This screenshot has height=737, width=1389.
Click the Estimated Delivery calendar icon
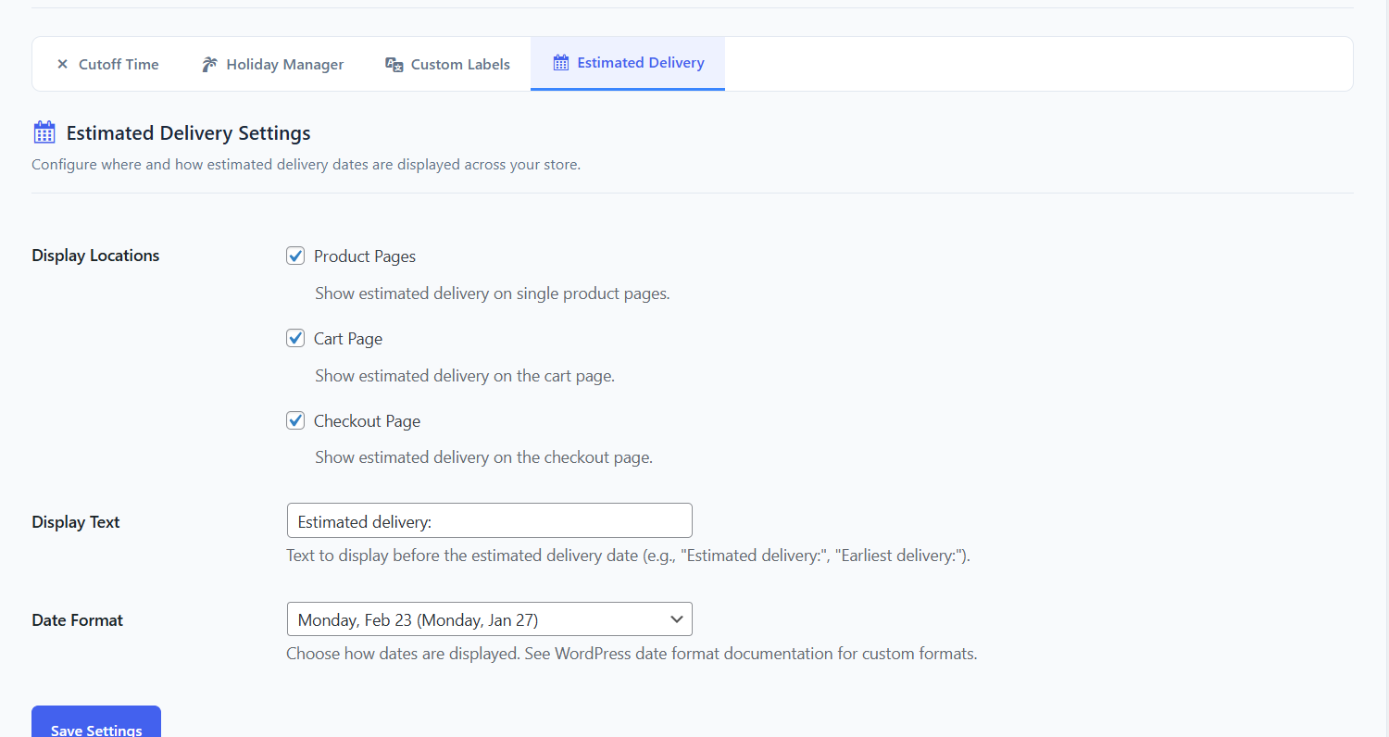pyautogui.click(x=560, y=62)
